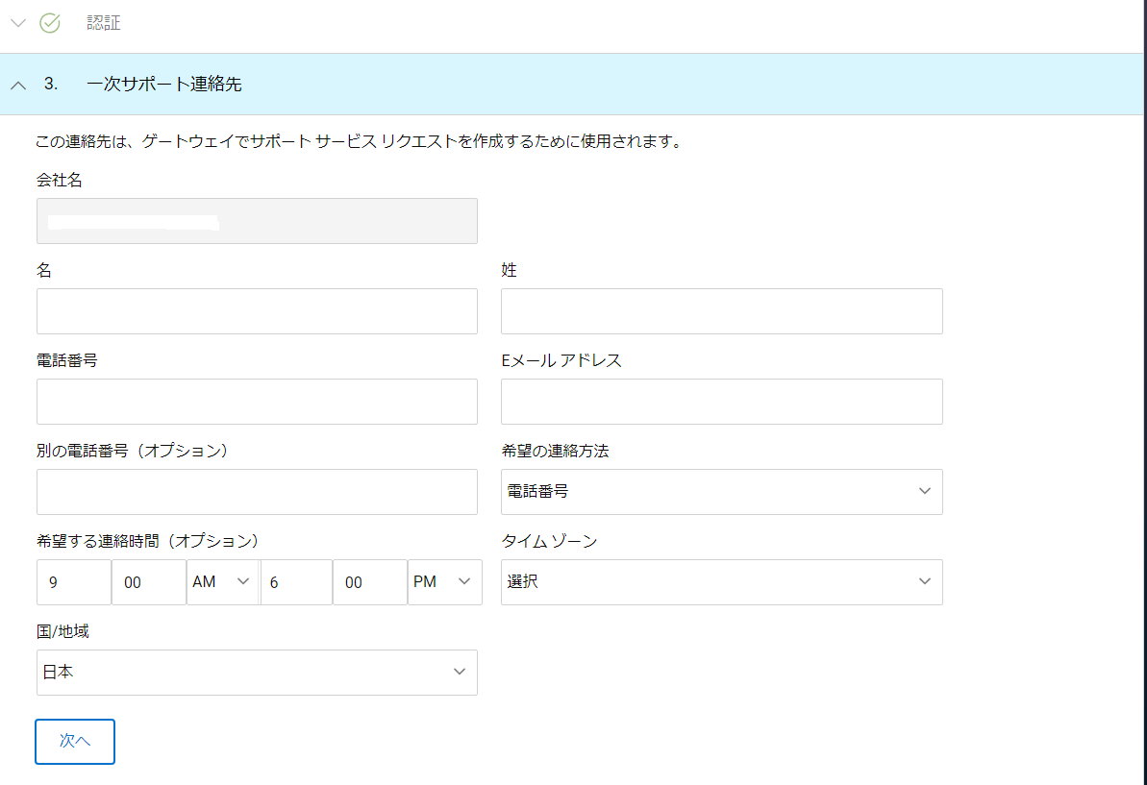This screenshot has height=785, width=1147.
Task: Click the grayed-out 会社名 field
Action: click(x=257, y=221)
